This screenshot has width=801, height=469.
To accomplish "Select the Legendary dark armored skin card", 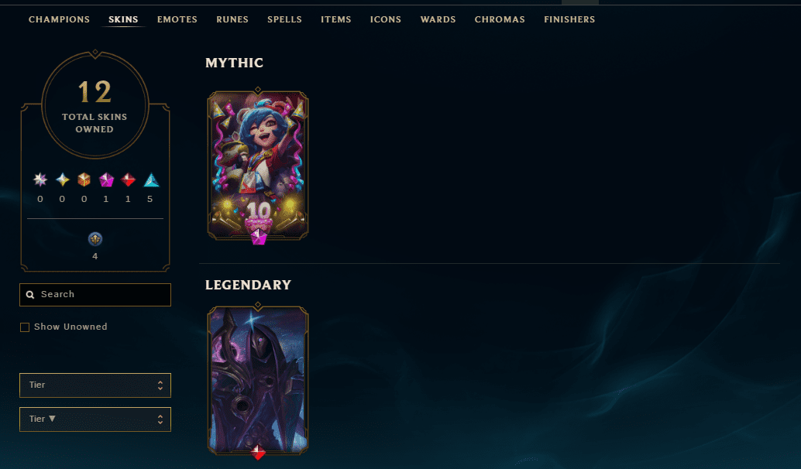I will (258, 380).
